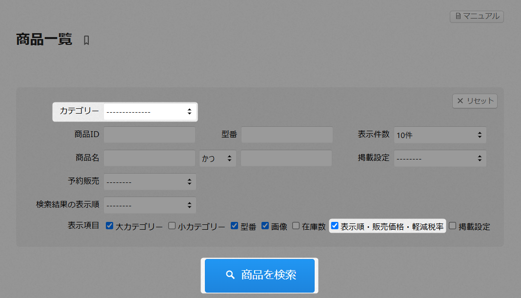Click the 商品を検索 search button
Image resolution: width=521 pixels, height=298 pixels.
tap(260, 275)
